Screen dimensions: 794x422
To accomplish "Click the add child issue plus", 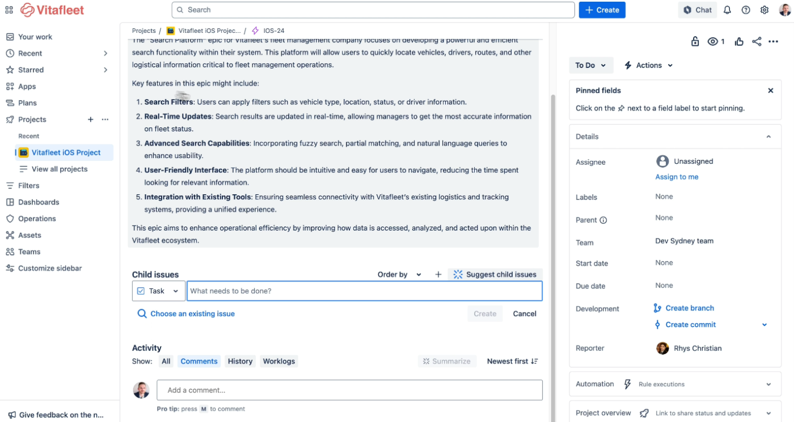I will tap(438, 274).
